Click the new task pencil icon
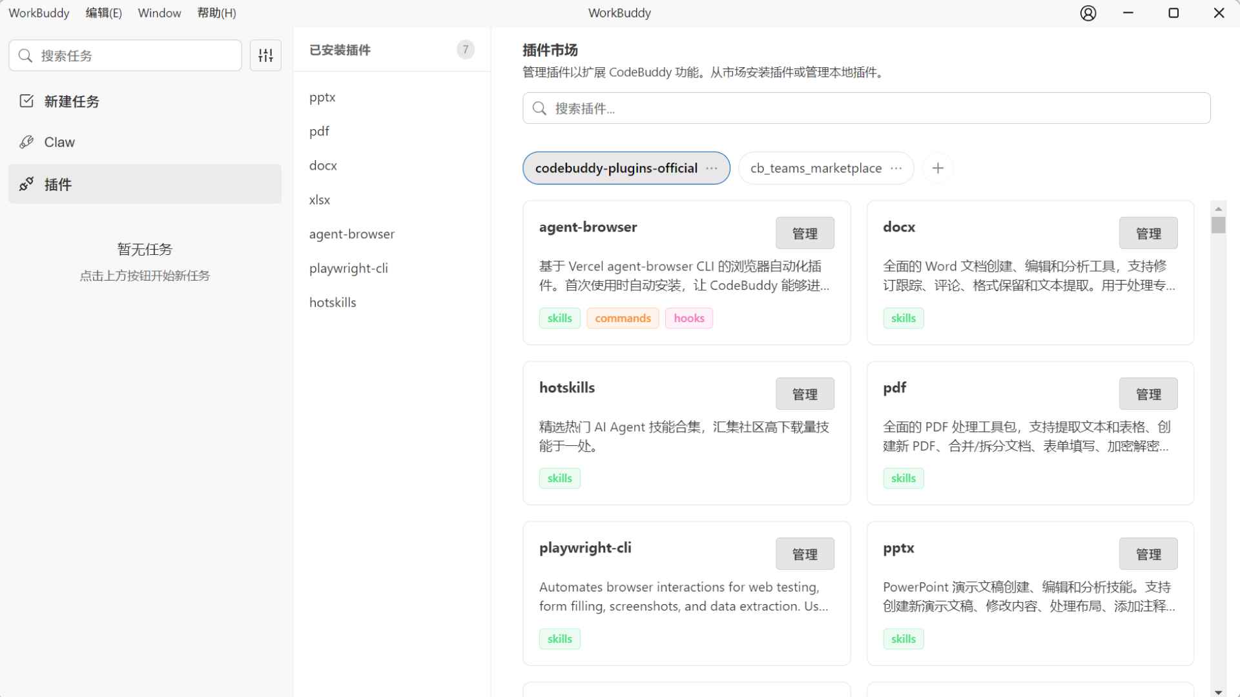Screen dimensions: 1240x697 coord(26,101)
